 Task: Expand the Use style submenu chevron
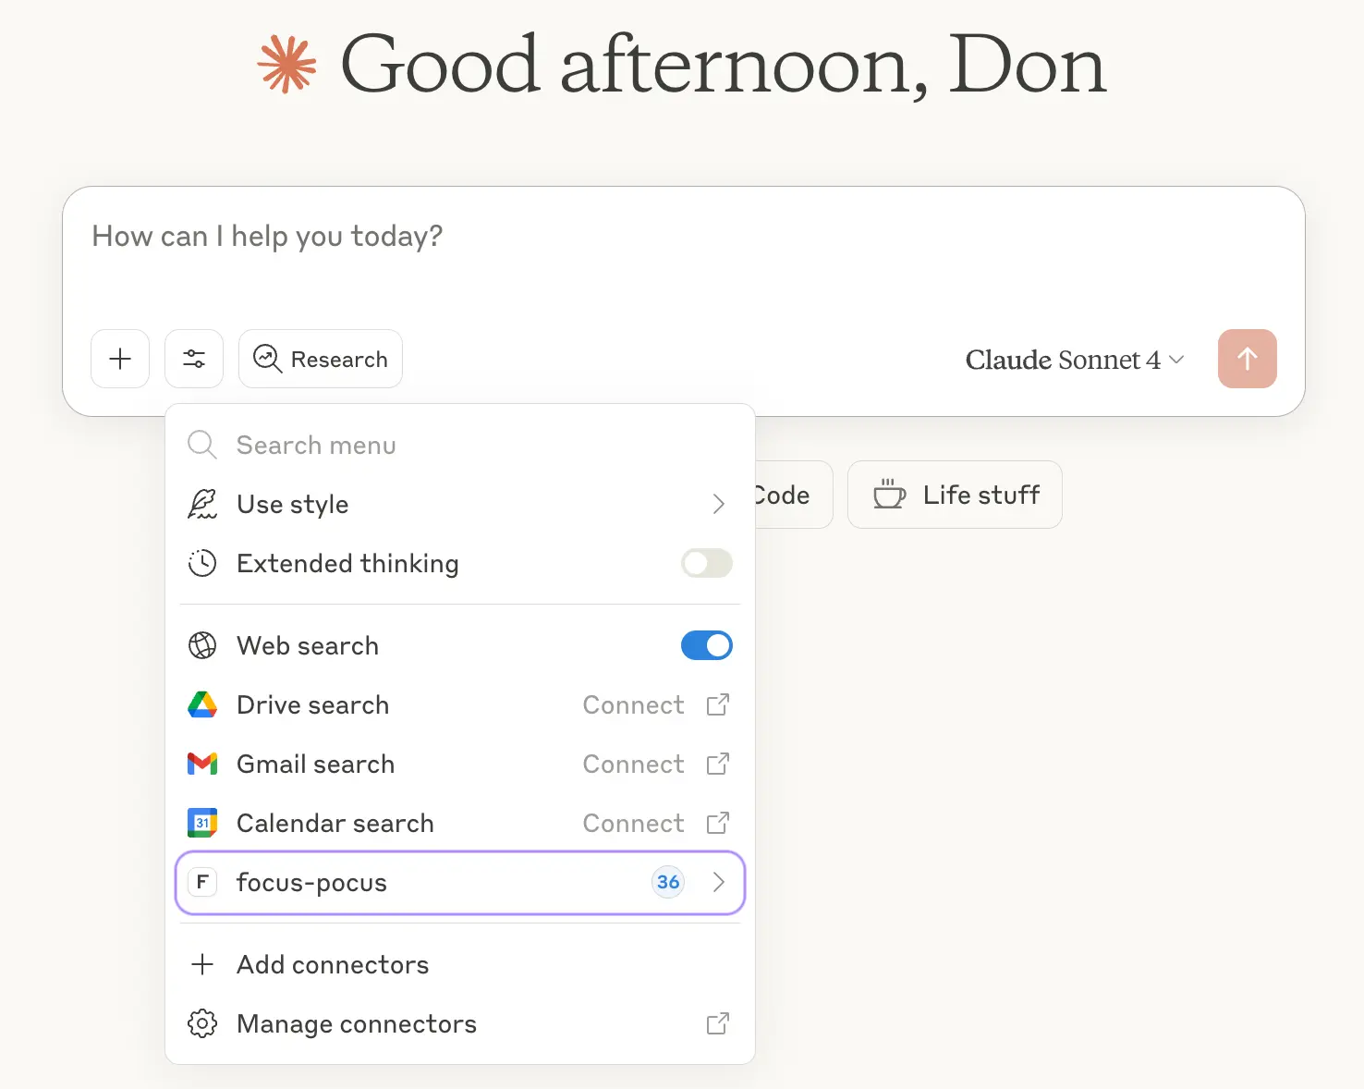tap(719, 504)
